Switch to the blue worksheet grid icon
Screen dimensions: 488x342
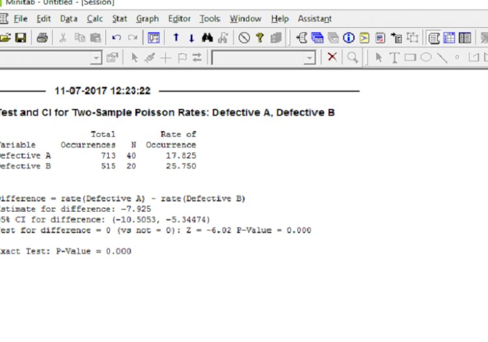(449, 38)
